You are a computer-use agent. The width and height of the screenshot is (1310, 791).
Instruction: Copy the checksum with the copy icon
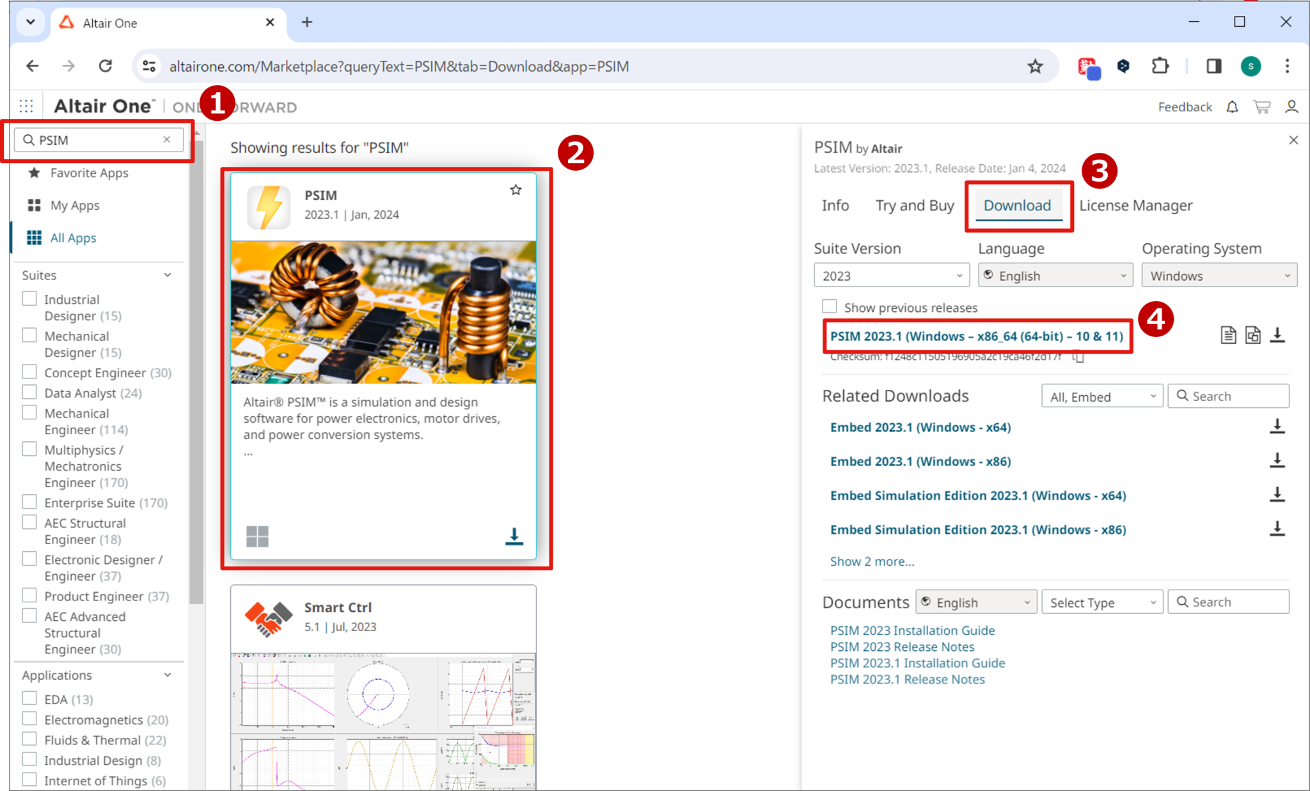click(x=1079, y=357)
